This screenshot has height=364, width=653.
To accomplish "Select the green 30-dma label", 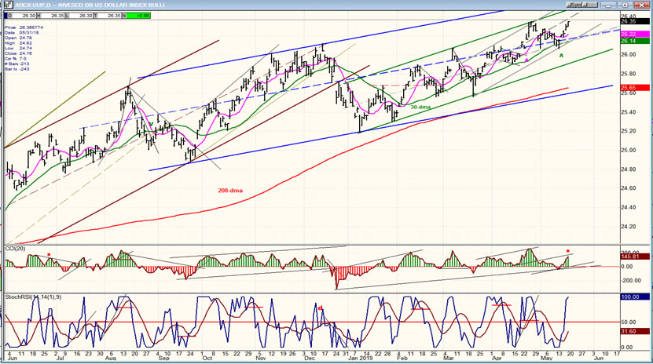I will (420, 107).
